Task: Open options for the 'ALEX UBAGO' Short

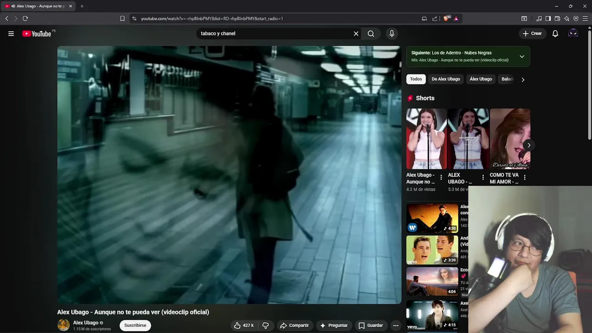Action: tap(483, 178)
